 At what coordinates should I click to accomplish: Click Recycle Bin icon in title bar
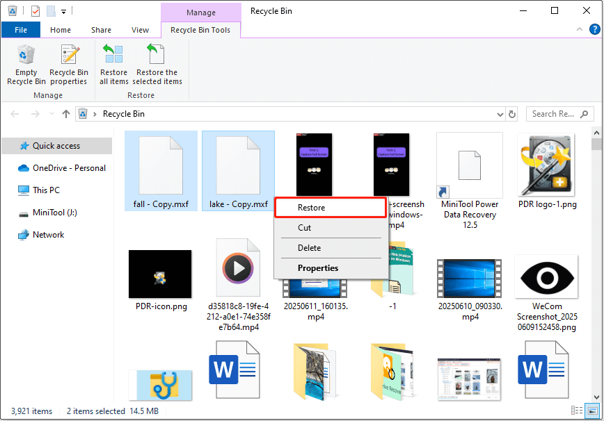tap(13, 10)
